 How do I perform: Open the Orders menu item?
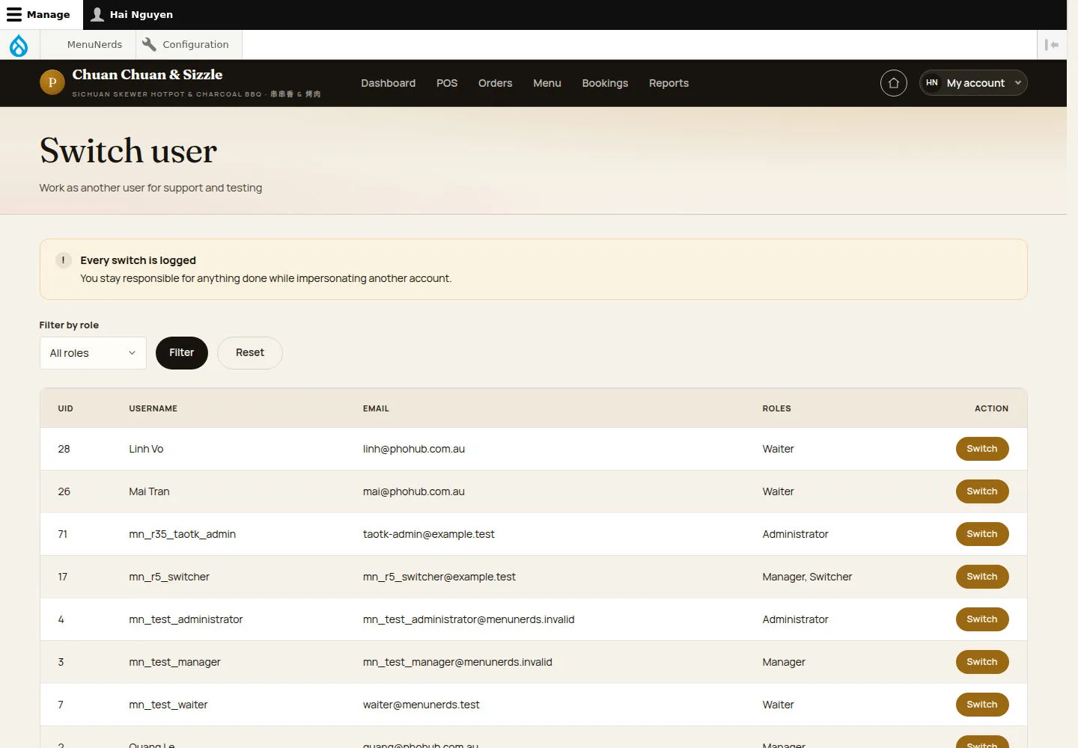point(495,83)
